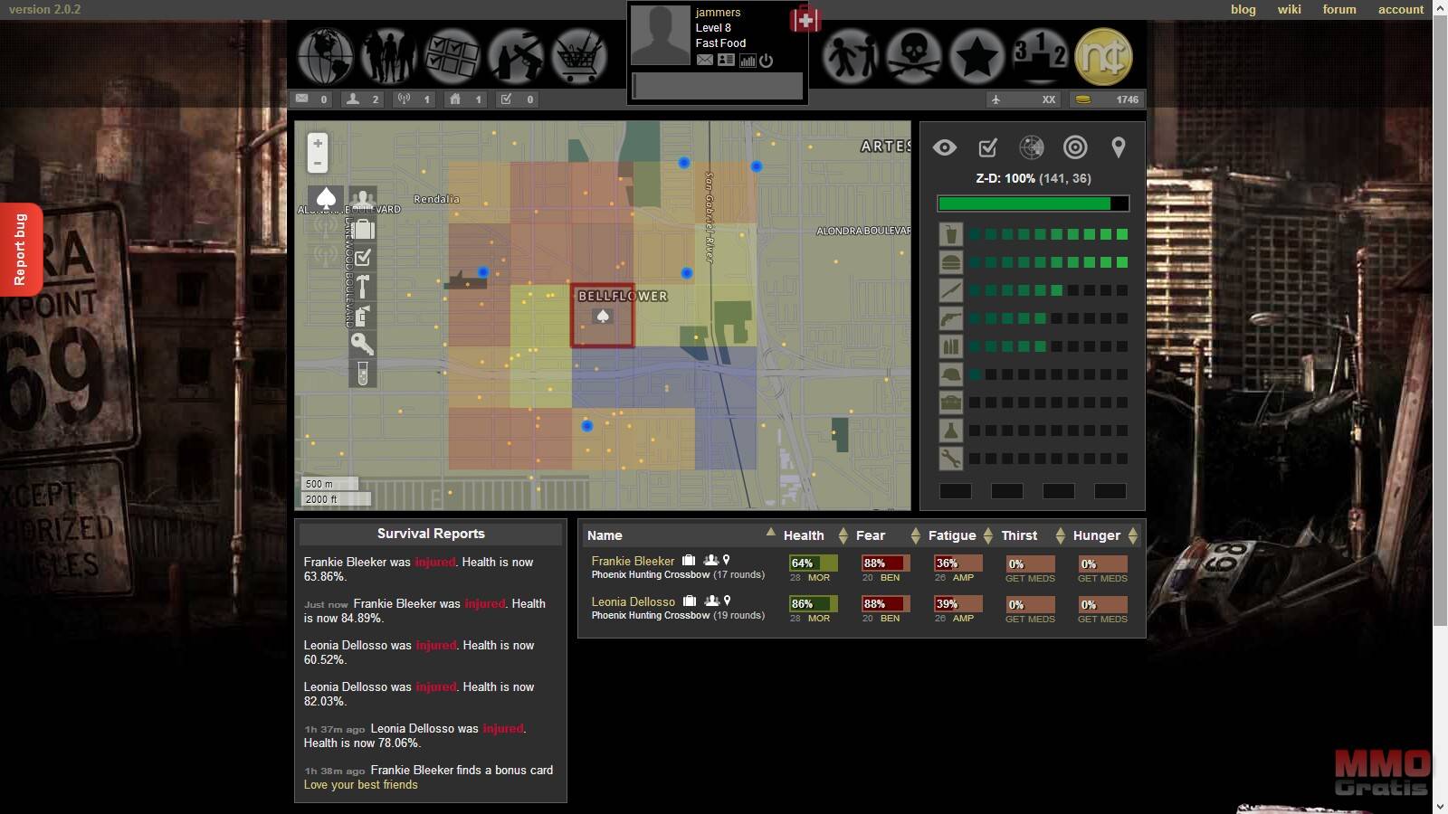Screen dimensions: 1448x814
Task: Click the red medical kit icon
Action: [x=805, y=20]
